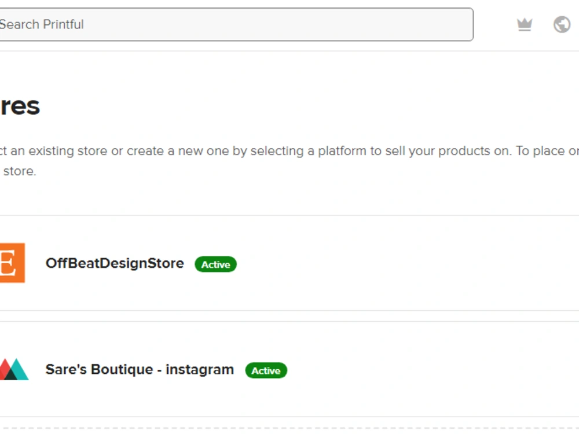Open the OffBeatDesignStore store name
Viewport: 579px width, 434px height.
[115, 263]
